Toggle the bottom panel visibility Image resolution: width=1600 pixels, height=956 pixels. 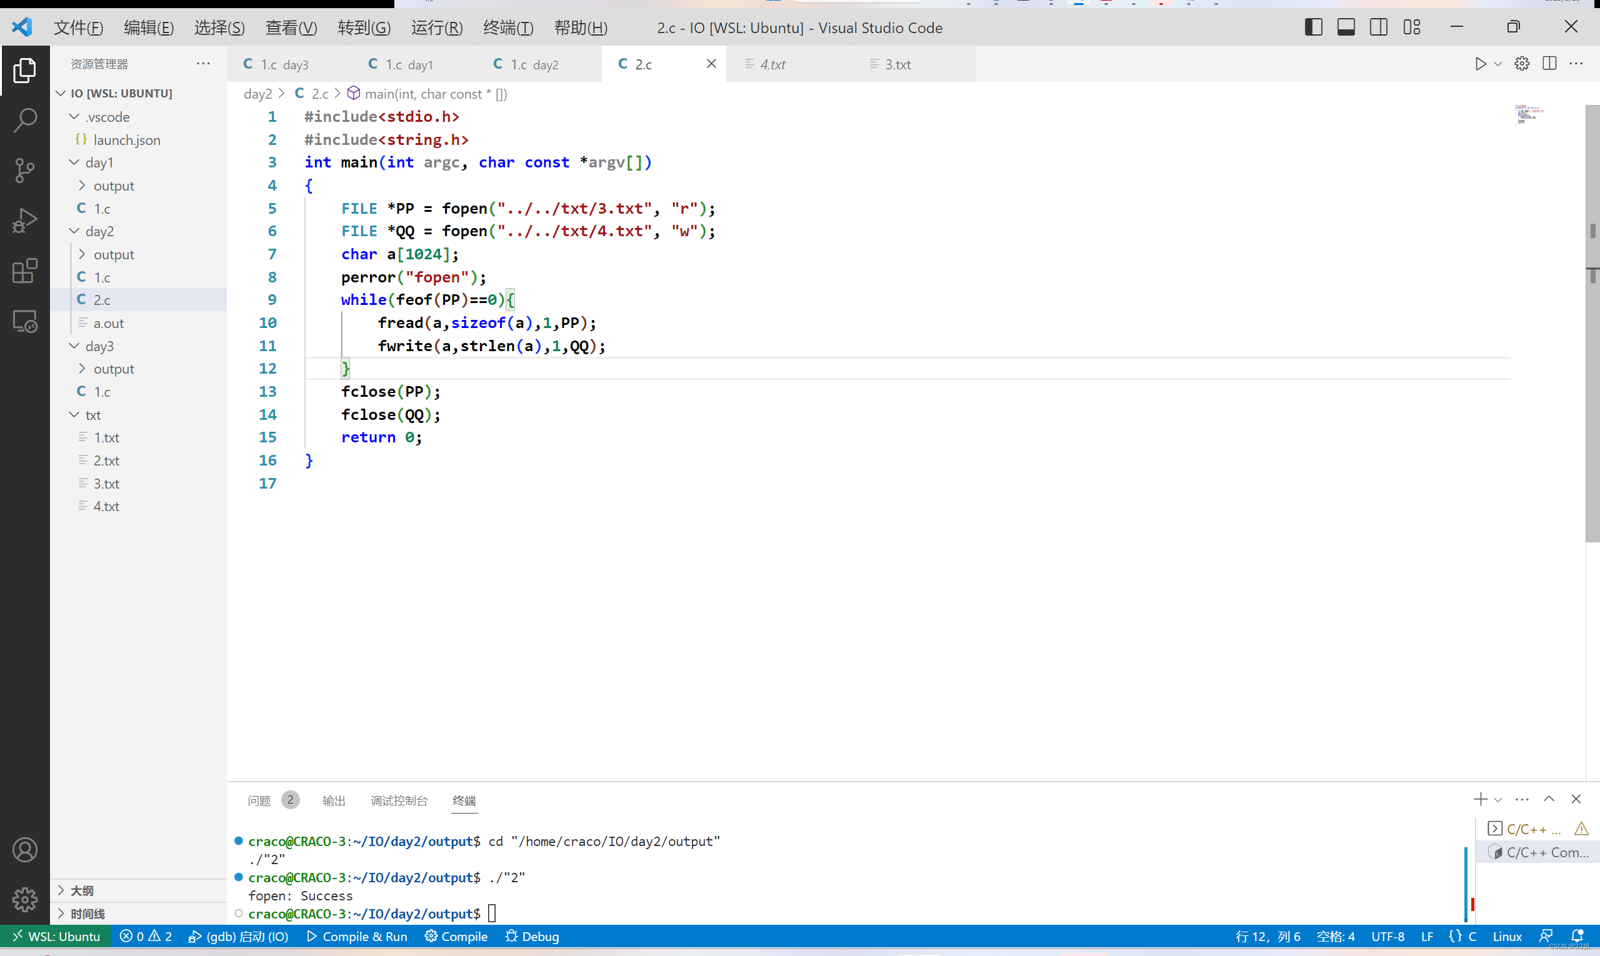[x=1346, y=27]
